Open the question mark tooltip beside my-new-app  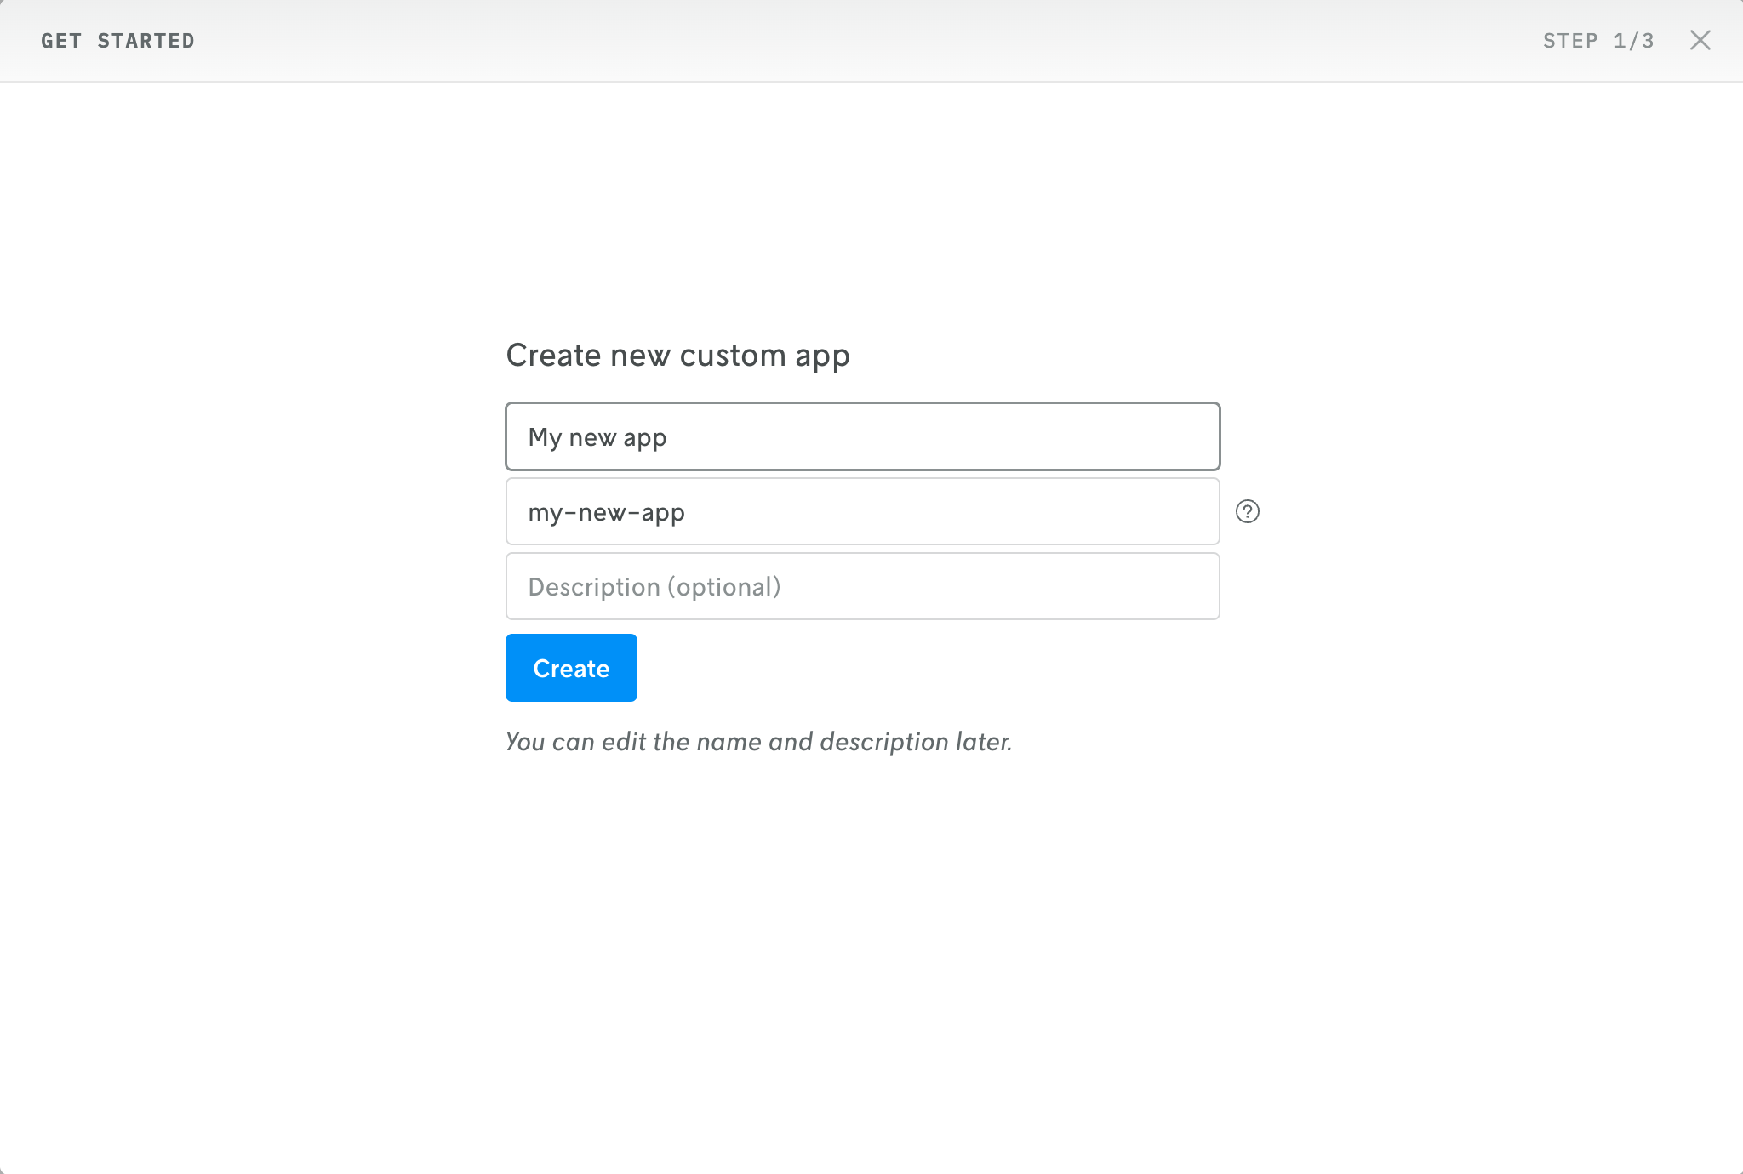pyautogui.click(x=1247, y=511)
